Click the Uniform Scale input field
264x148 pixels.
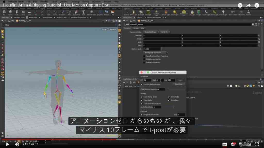point(152,49)
